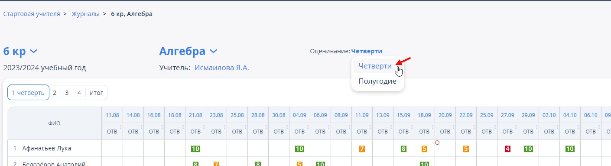The width and height of the screenshot is (611, 166).
Task: Go to Стартовая учителя breadcrumb
Action: [x=32, y=14]
